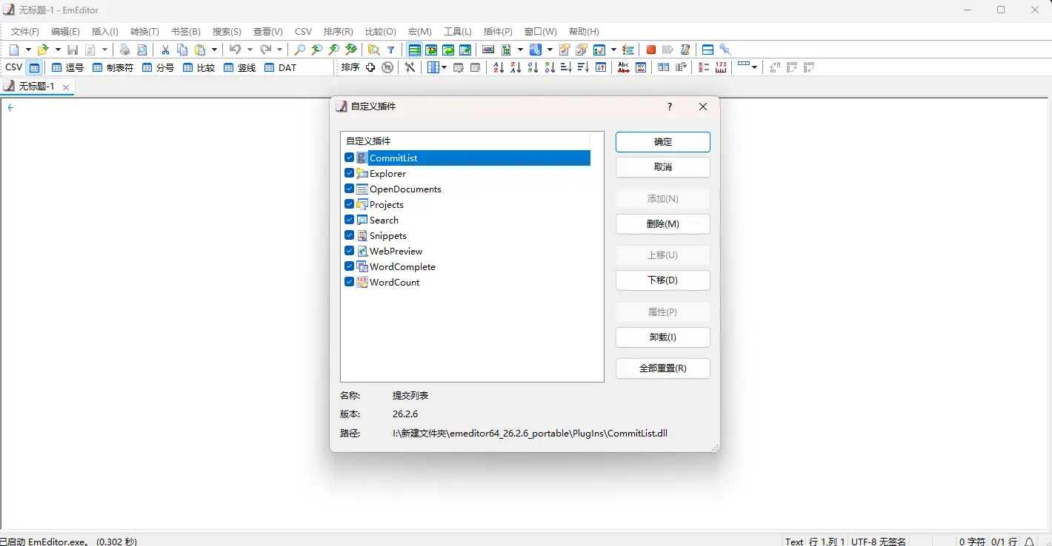
Task: Open the Redo history dropdown arrow
Action: click(279, 50)
